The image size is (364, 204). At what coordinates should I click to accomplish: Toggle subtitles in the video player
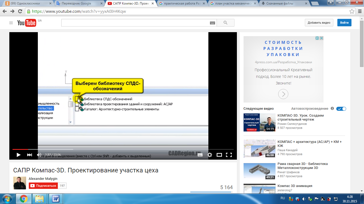click(200, 155)
